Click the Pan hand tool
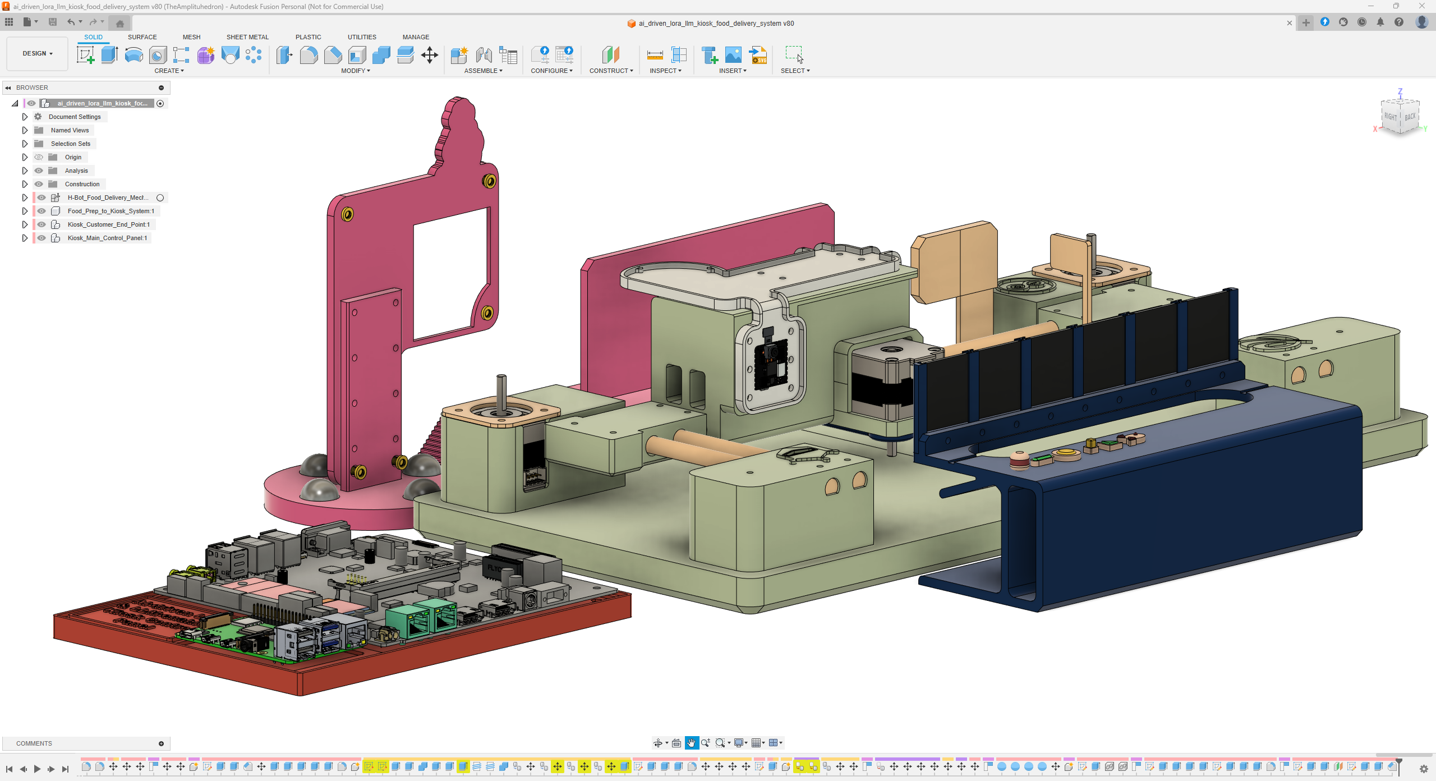This screenshot has width=1436, height=781. click(x=691, y=743)
